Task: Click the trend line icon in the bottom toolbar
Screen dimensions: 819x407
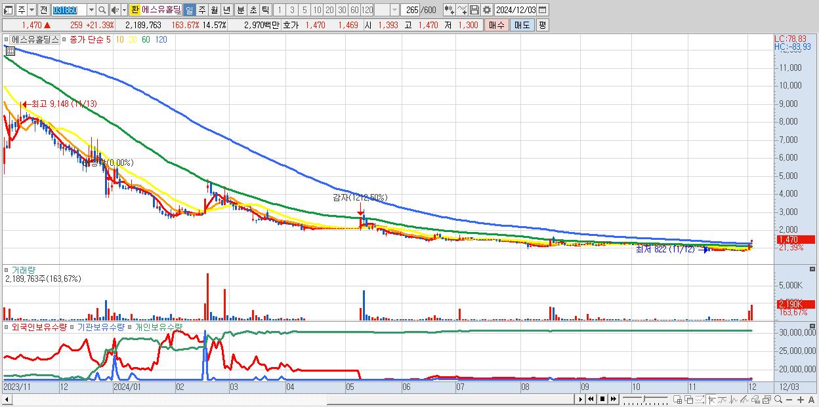Action: [x=723, y=399]
